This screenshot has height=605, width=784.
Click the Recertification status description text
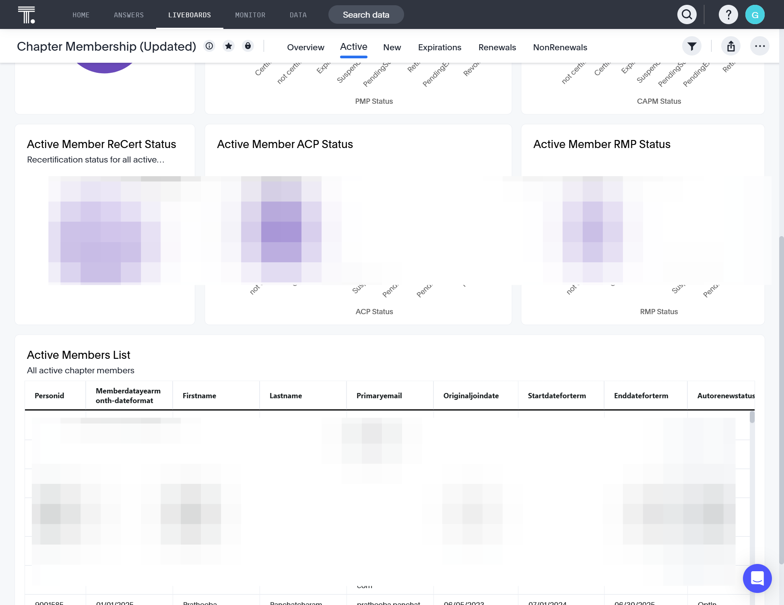point(96,160)
